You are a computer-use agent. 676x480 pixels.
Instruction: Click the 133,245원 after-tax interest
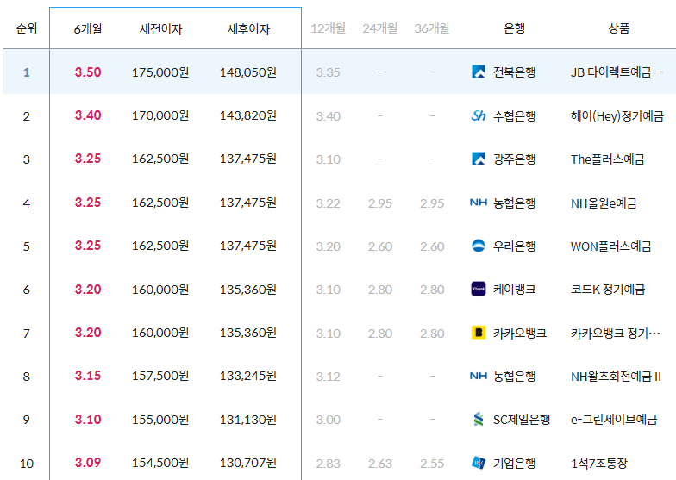[x=248, y=376]
